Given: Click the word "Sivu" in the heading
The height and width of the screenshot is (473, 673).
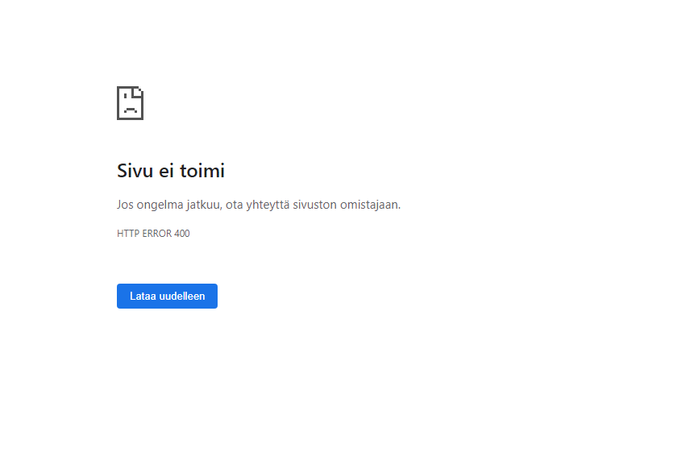Looking at the screenshot, I should [135, 171].
